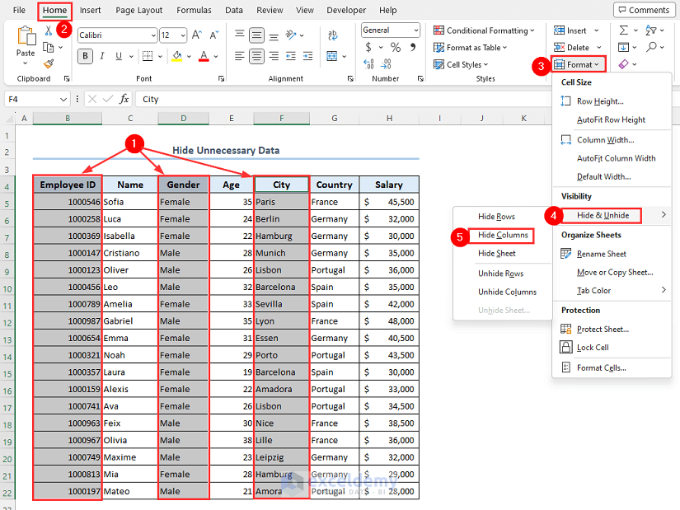
Task: Toggle center horizontal alignment
Action: click(257, 57)
